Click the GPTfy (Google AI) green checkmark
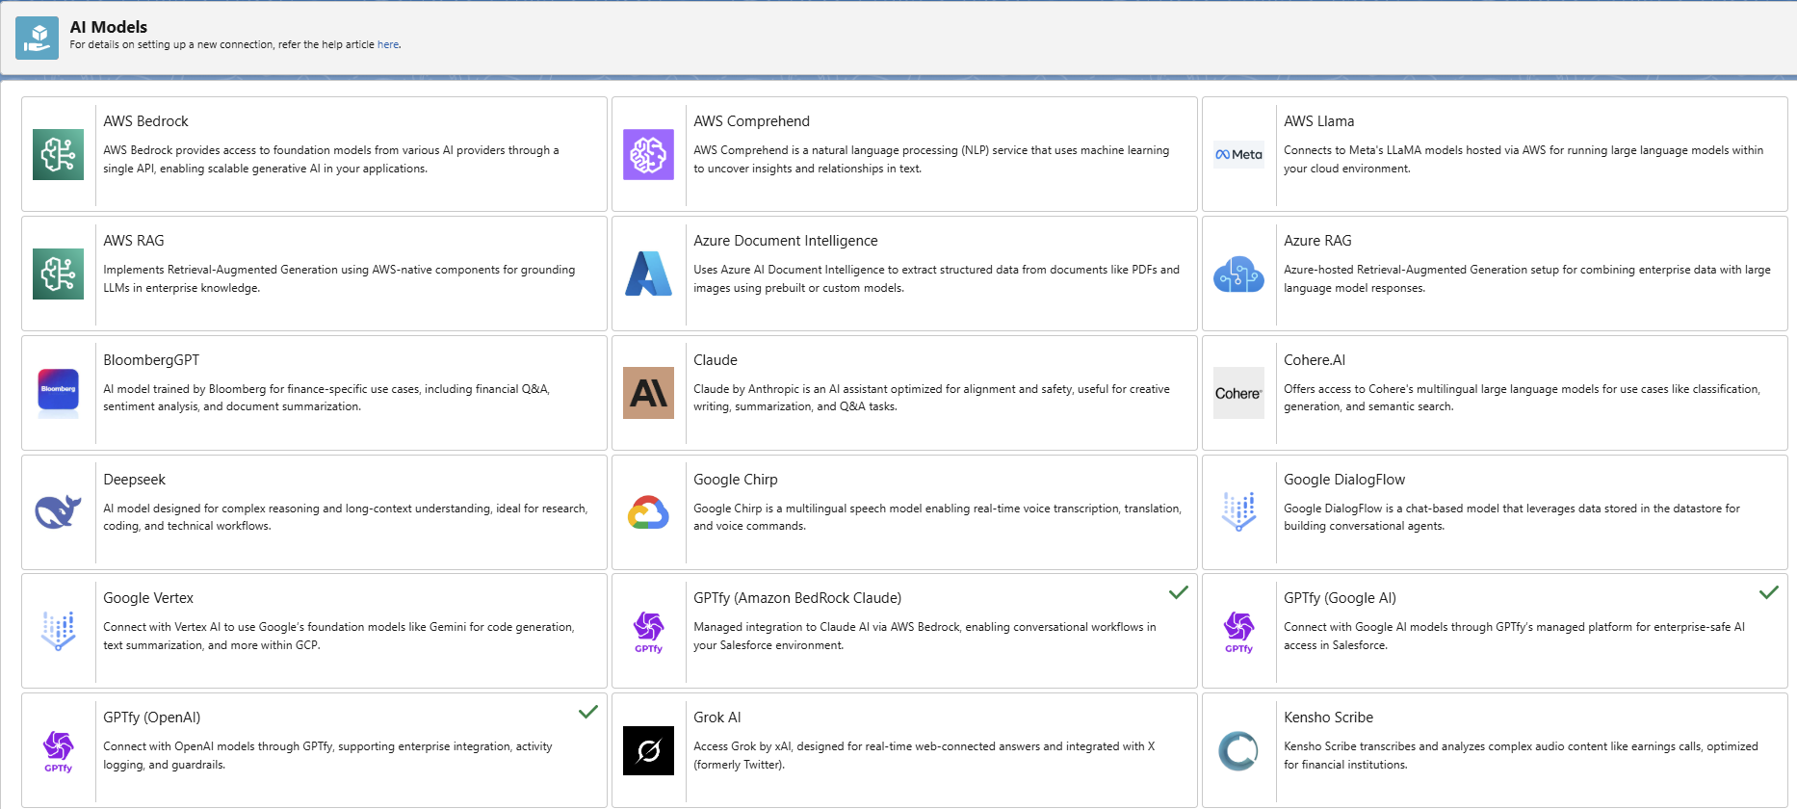The width and height of the screenshot is (1797, 809). pos(1768,592)
